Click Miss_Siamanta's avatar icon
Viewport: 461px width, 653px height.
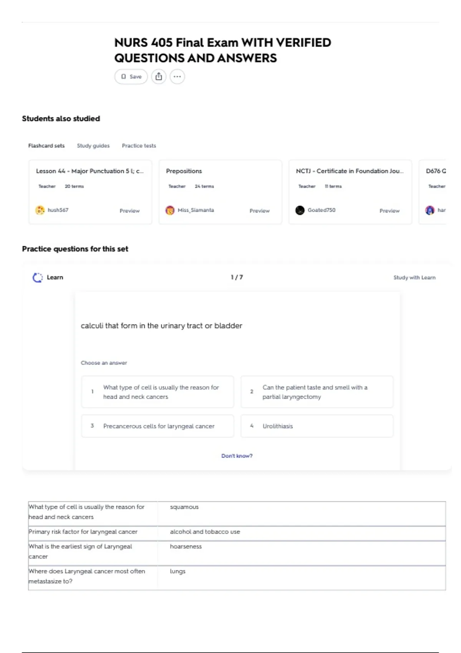pos(170,210)
